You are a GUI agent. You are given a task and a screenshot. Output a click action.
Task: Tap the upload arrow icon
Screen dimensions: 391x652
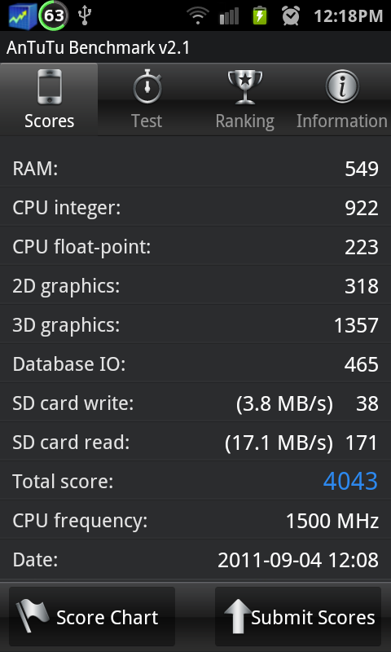tap(237, 617)
